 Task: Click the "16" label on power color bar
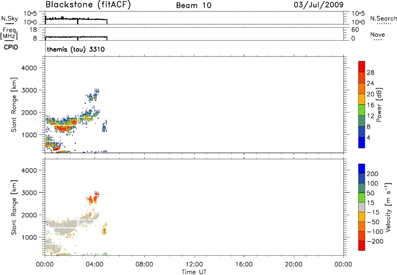pyautogui.click(x=370, y=105)
